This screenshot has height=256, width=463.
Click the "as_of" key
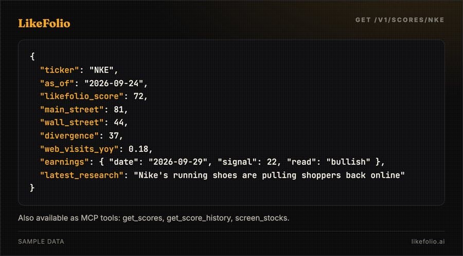[x=57, y=84]
